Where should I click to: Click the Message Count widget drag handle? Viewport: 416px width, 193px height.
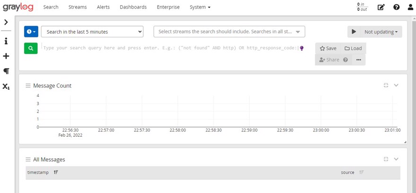click(28, 86)
